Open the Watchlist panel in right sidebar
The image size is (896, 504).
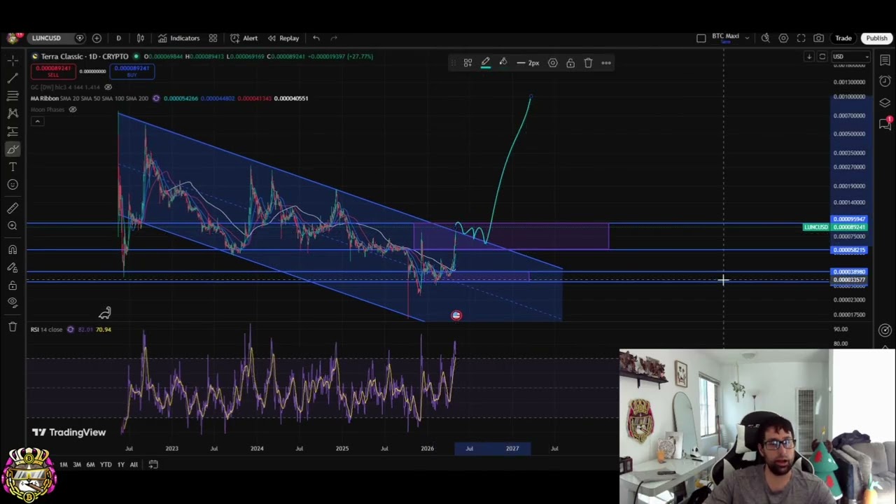[885, 60]
